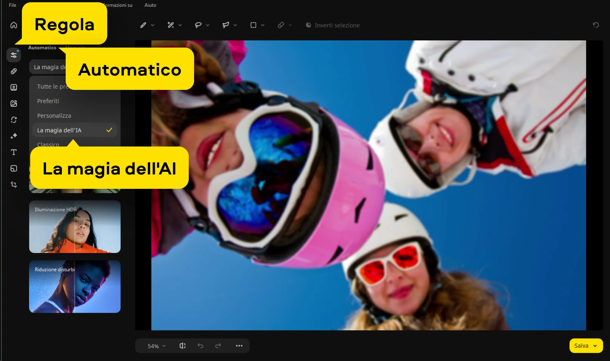Open the three-dot more options button

pyautogui.click(x=239, y=346)
